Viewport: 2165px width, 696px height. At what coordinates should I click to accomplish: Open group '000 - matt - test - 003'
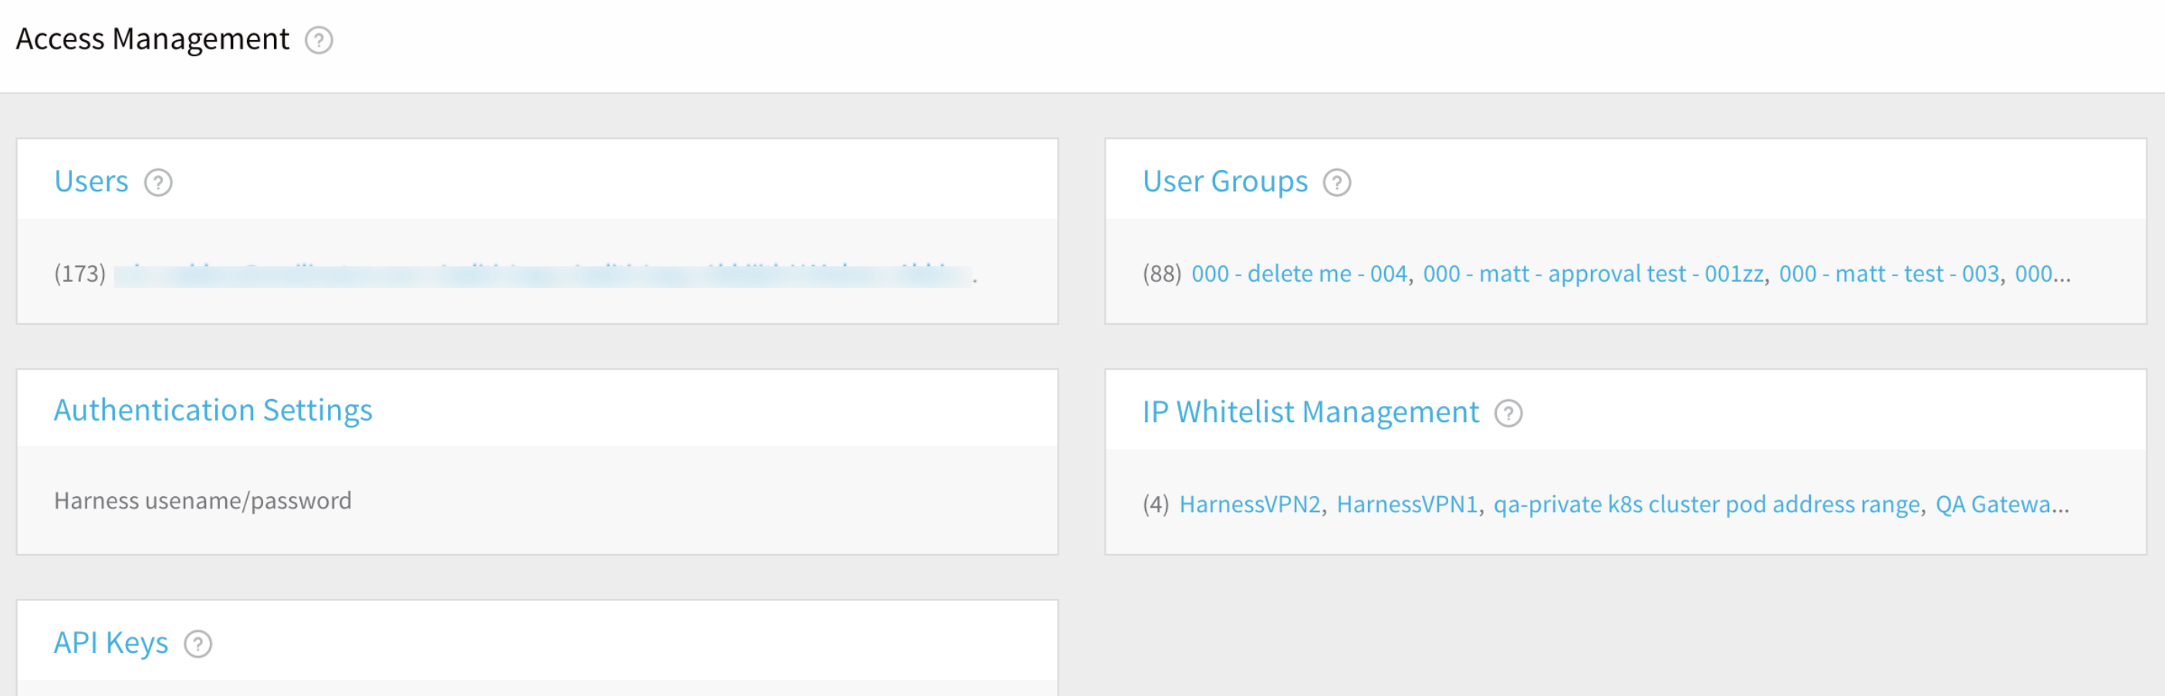[1889, 274]
